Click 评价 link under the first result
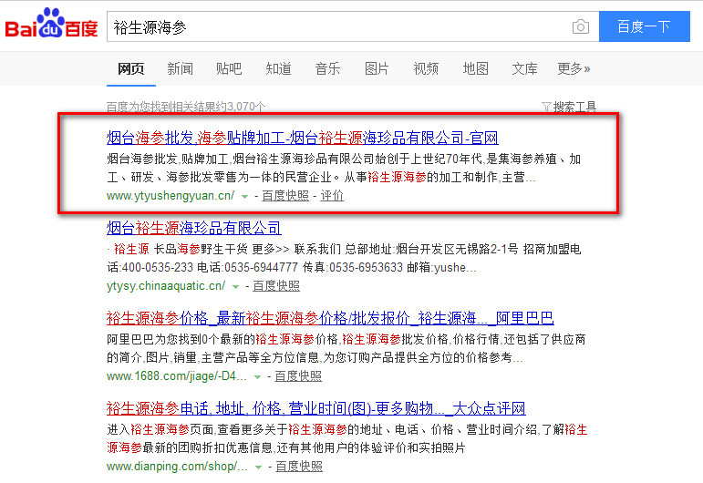The height and width of the screenshot is (483, 703). point(332,196)
